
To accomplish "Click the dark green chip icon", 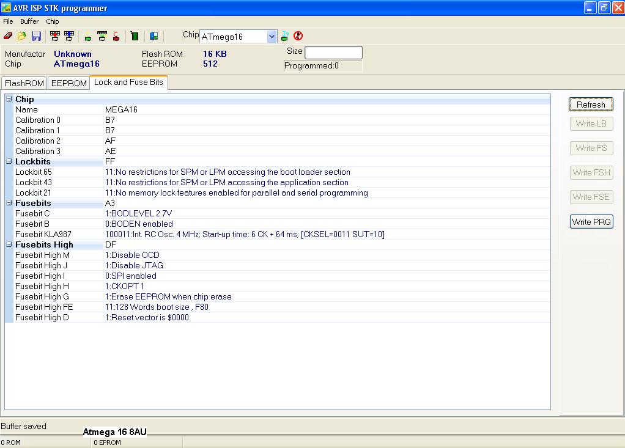I will point(135,37).
